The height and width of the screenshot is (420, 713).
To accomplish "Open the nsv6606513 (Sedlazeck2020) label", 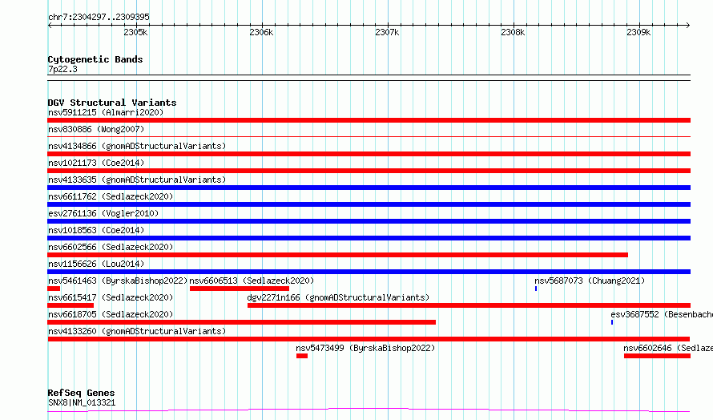I will [x=252, y=281].
